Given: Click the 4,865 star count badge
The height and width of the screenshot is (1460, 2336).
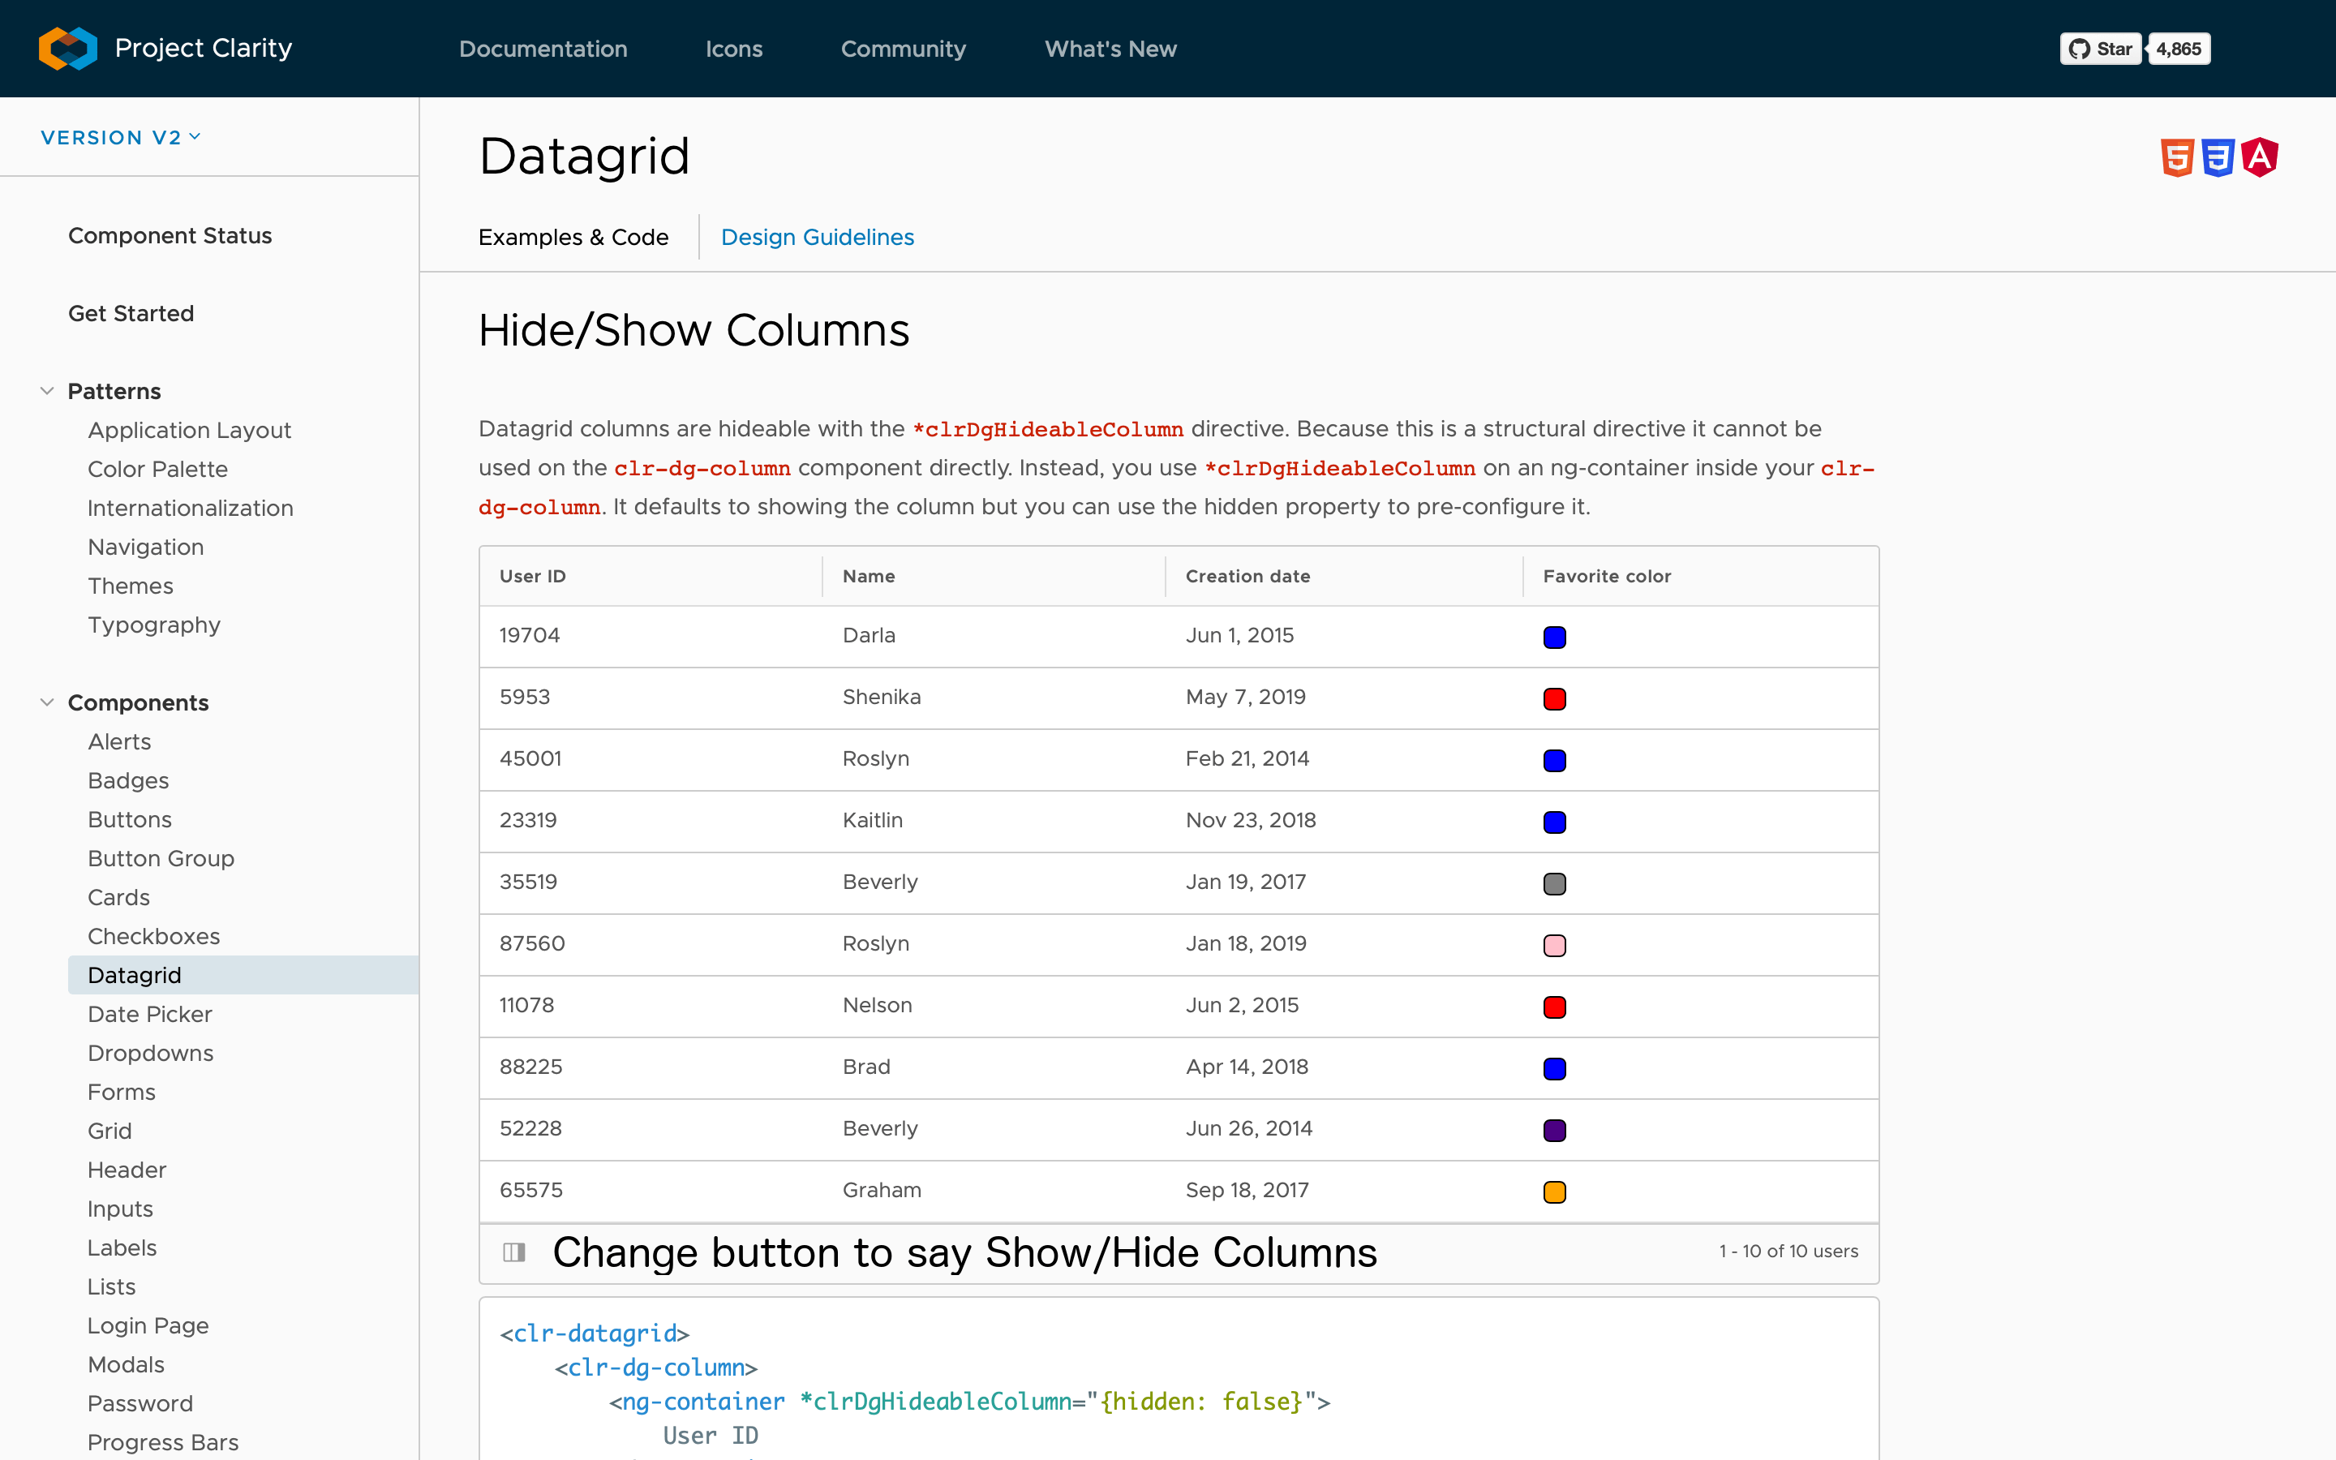Looking at the screenshot, I should pyautogui.click(x=2179, y=49).
